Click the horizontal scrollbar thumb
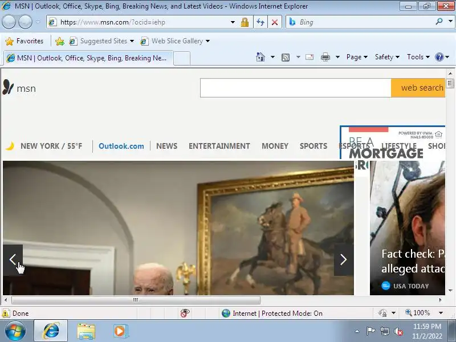This screenshot has height=342, width=456. click(x=136, y=300)
